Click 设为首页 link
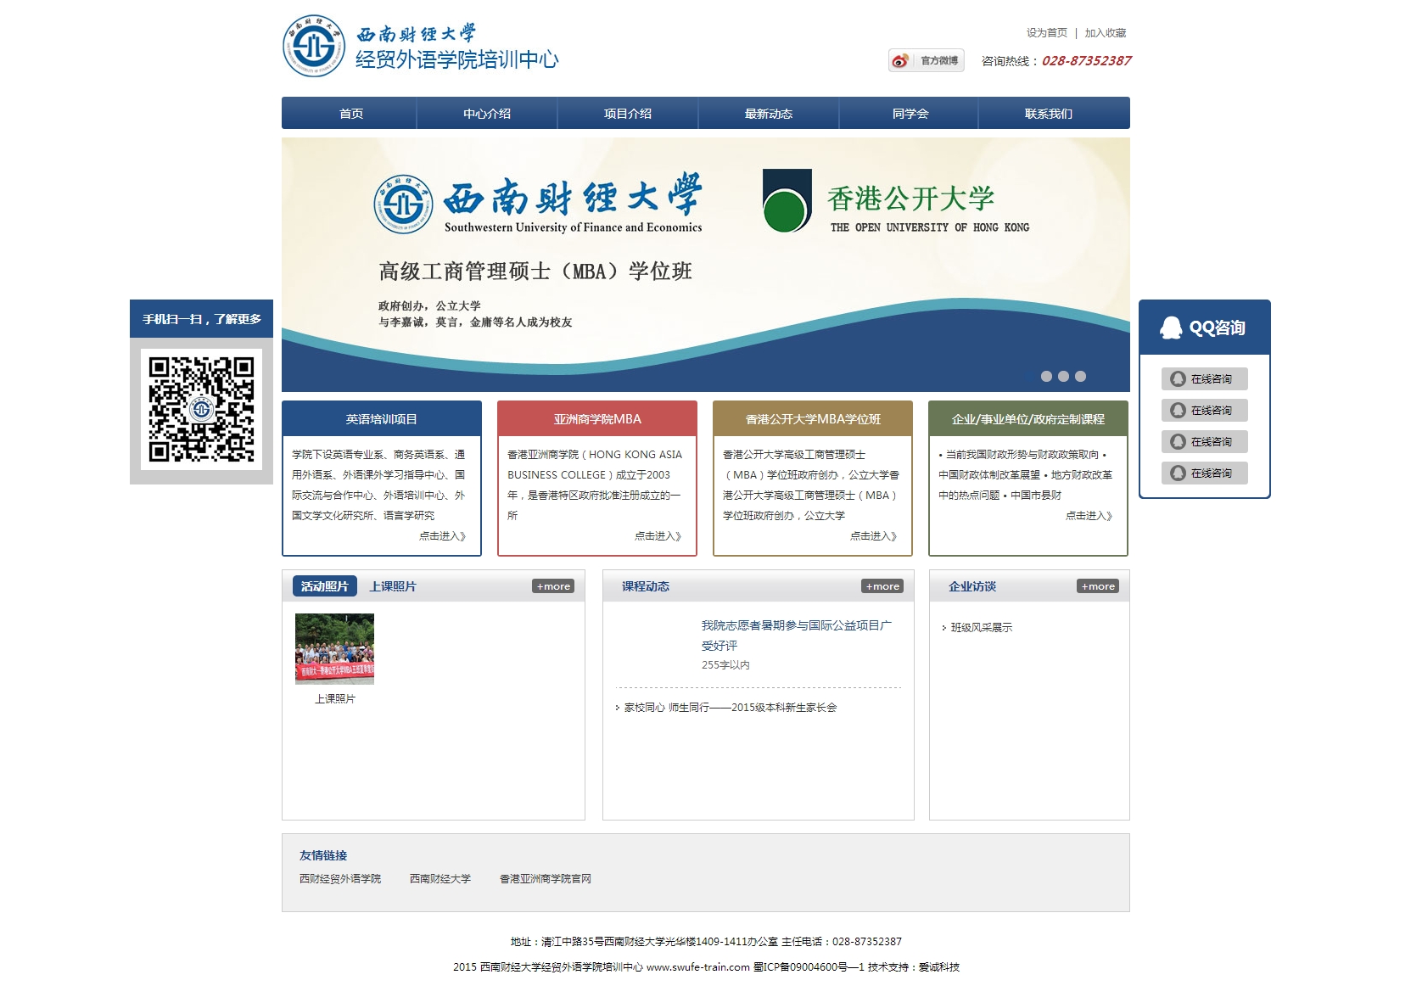 pyautogui.click(x=1047, y=33)
